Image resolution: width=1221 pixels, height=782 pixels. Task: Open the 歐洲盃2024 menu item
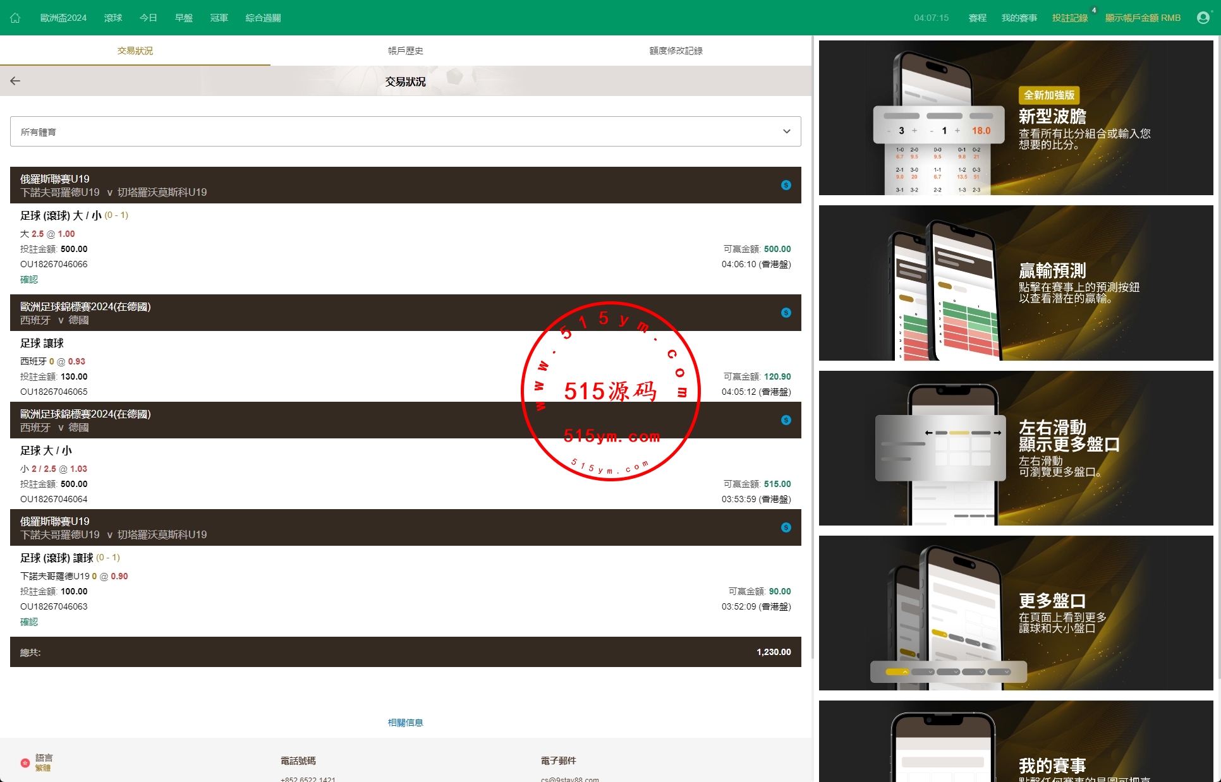(x=63, y=18)
